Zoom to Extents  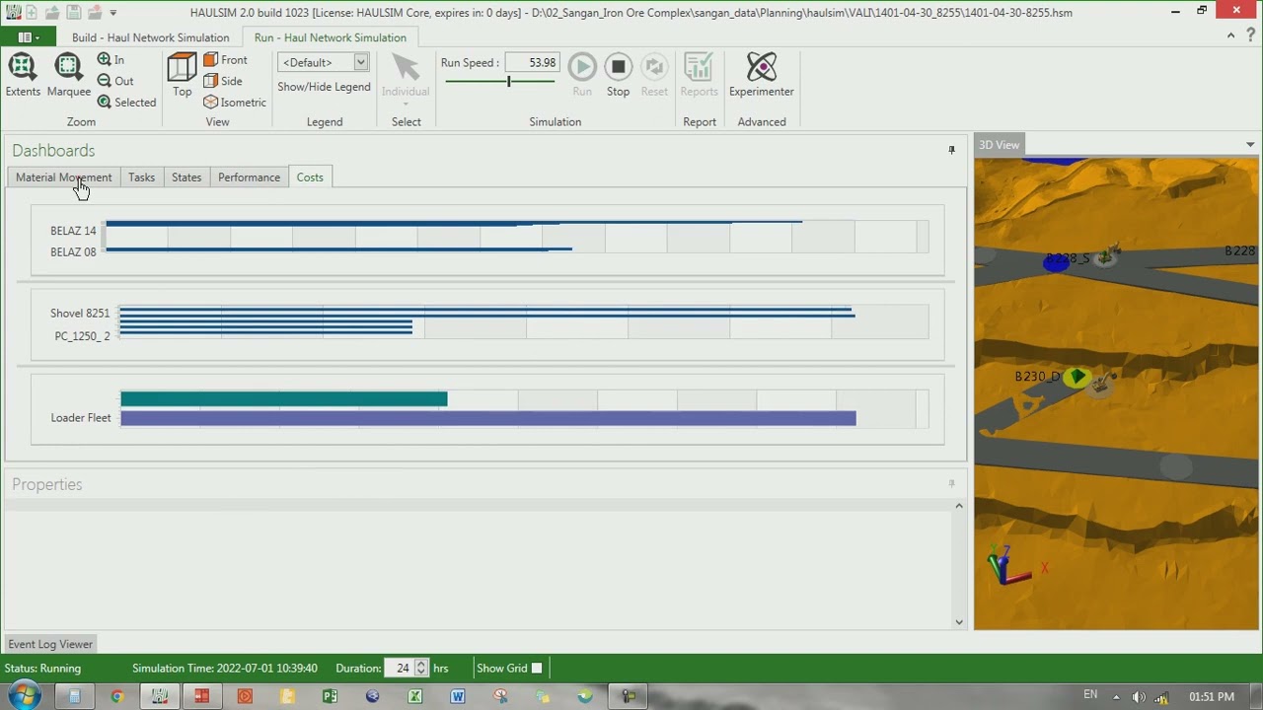[23, 76]
